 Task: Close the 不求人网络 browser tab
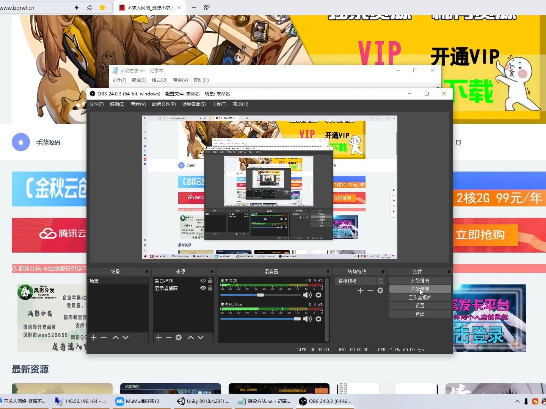tap(179, 8)
